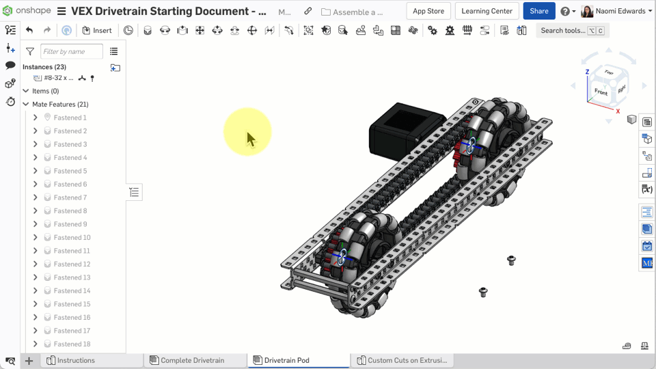Click the Filter by name field
Viewport: 656px width, 369px height.
pyautogui.click(x=71, y=51)
